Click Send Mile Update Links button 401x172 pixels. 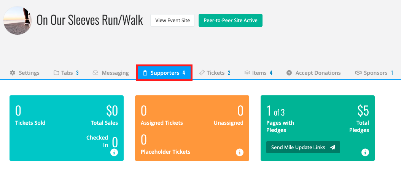(x=303, y=147)
